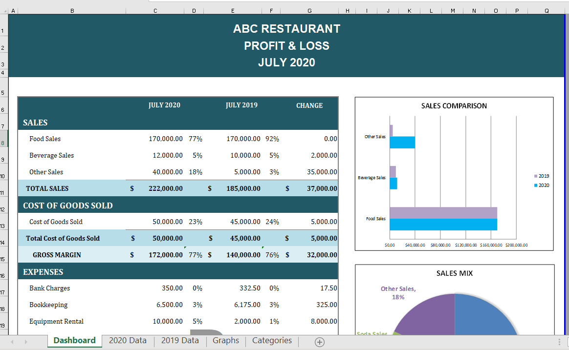Click the 37,000.00 change value
This screenshot has height=350, width=569.
pyautogui.click(x=322, y=188)
